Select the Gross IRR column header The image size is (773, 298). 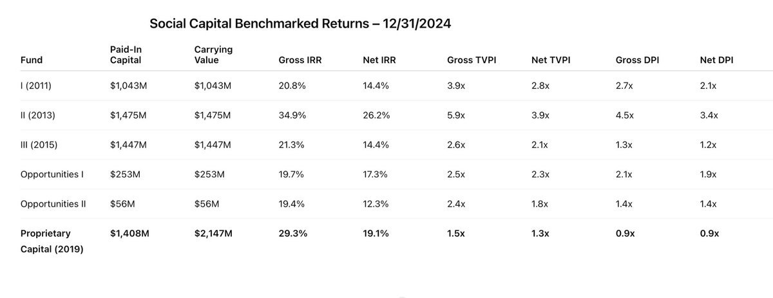299,61
